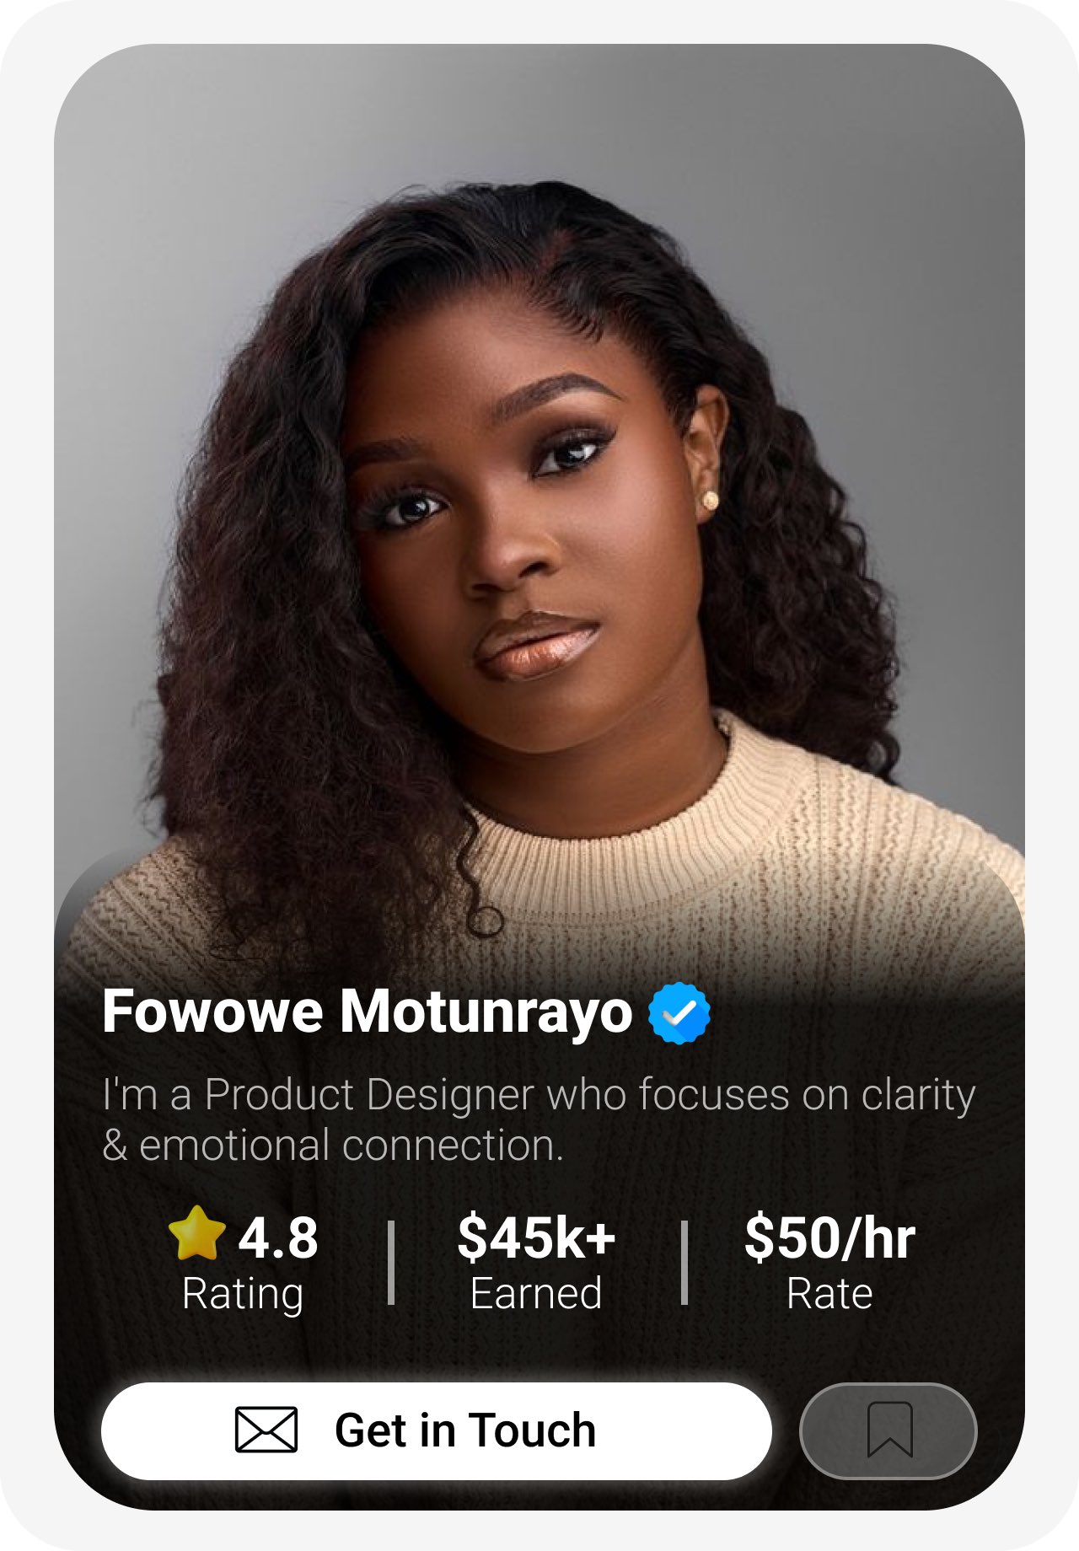
Task: Save profile with the bookmark icon
Action: [x=888, y=1430]
